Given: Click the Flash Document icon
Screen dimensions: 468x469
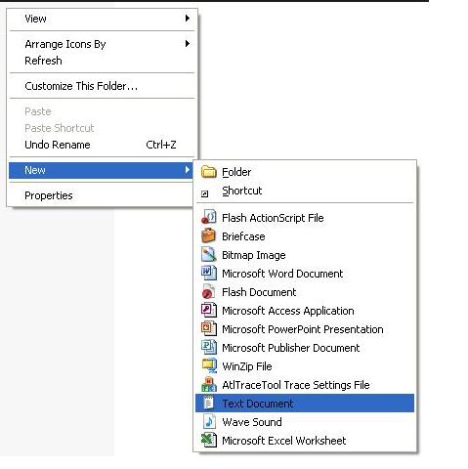Looking at the screenshot, I should point(208,291).
